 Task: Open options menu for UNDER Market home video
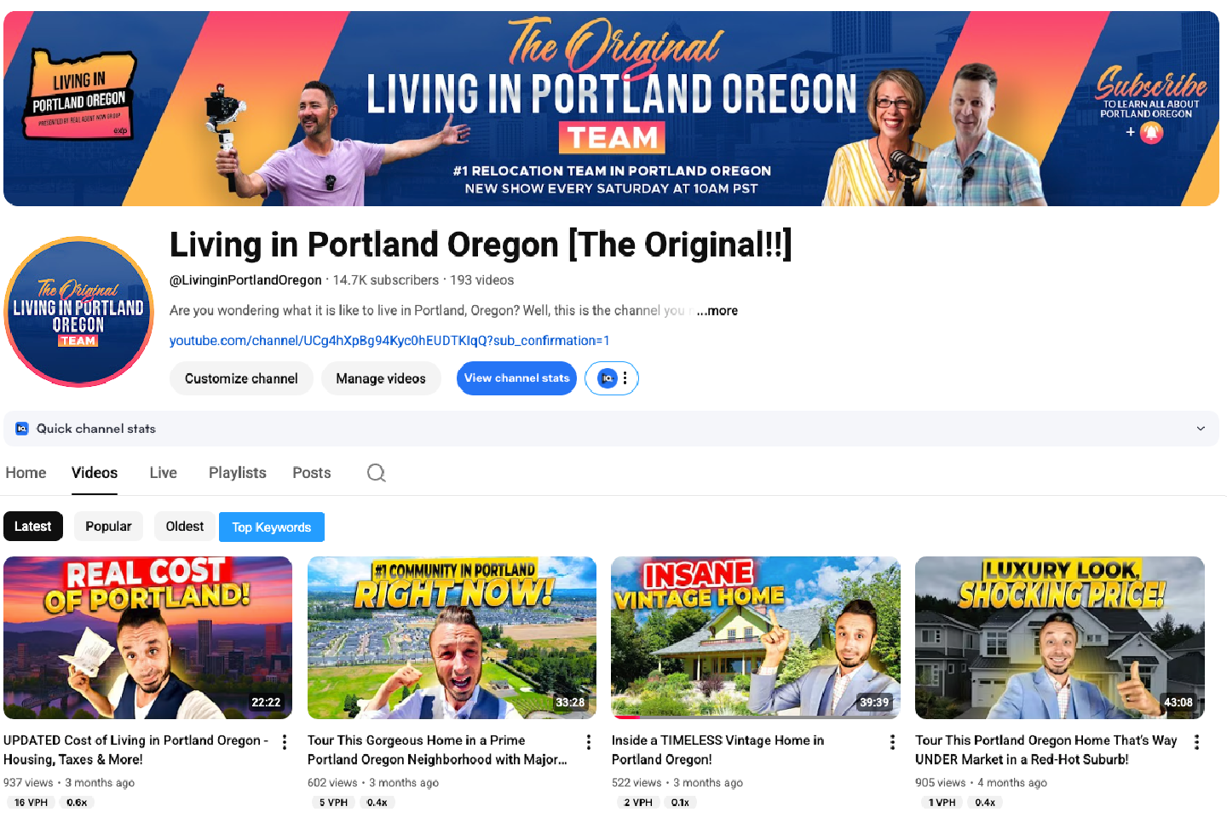tap(1196, 741)
